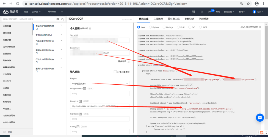Expand 卡证文字识别相关接口 chevron
Image resolution: width=268 pixels, height=137 pixels.
[x=61, y=25]
